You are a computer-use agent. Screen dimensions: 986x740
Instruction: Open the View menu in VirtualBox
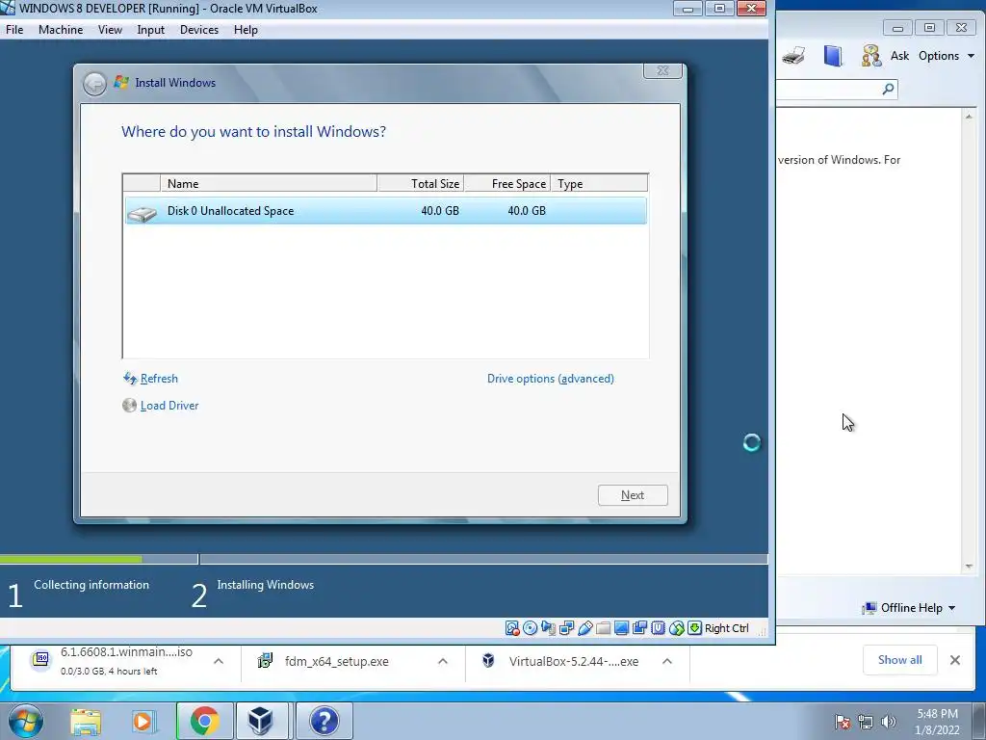(110, 30)
